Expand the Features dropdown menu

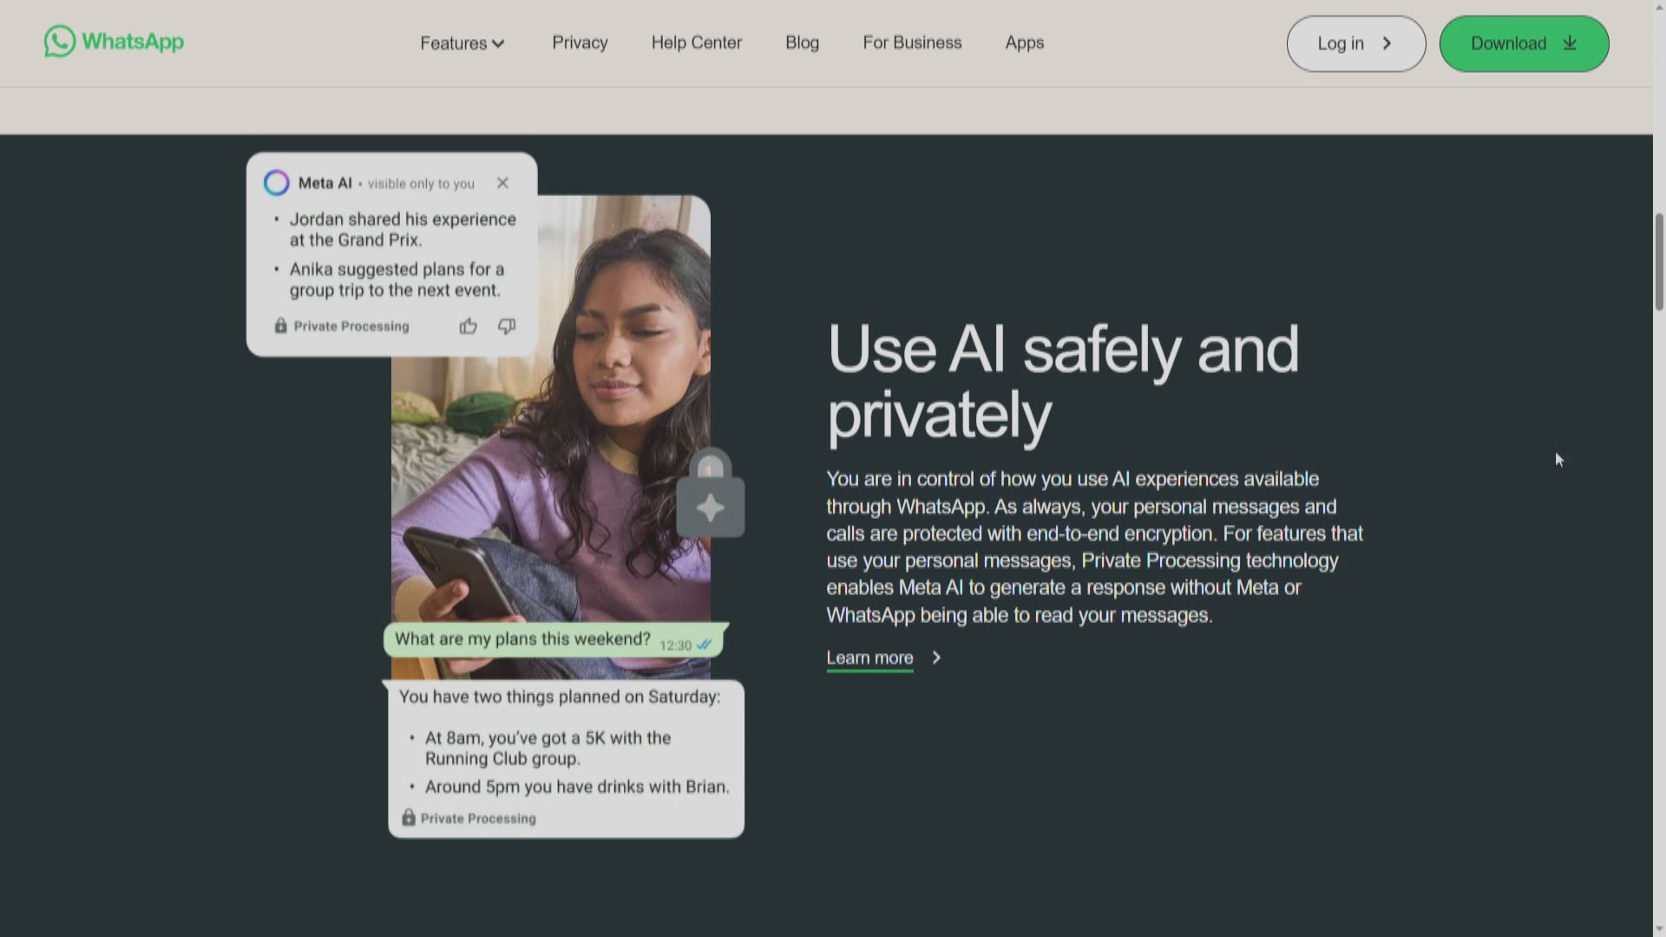click(462, 43)
